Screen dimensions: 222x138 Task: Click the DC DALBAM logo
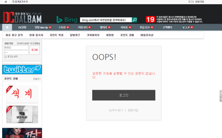22,17
